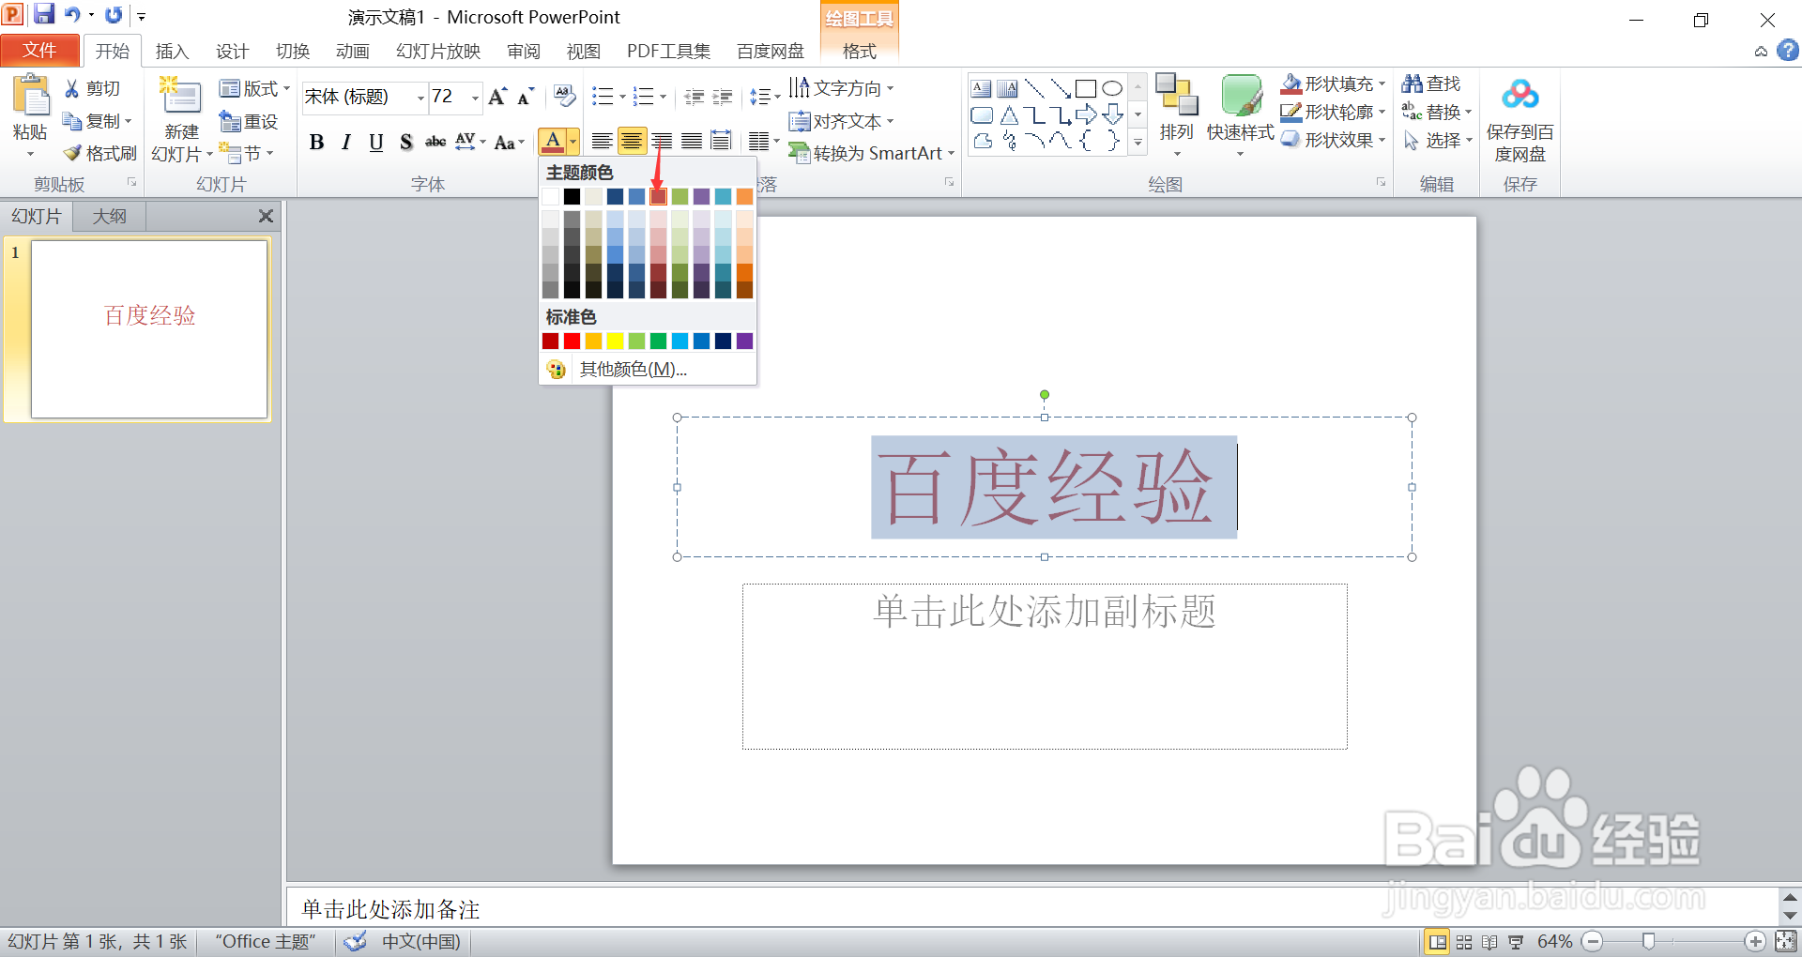
Task: Align text left
Action: point(603,142)
